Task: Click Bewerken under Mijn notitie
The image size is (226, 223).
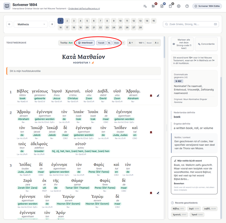Action: click(x=179, y=183)
